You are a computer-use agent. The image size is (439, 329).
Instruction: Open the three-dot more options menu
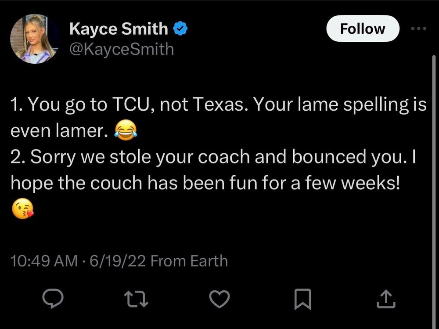pos(417,29)
